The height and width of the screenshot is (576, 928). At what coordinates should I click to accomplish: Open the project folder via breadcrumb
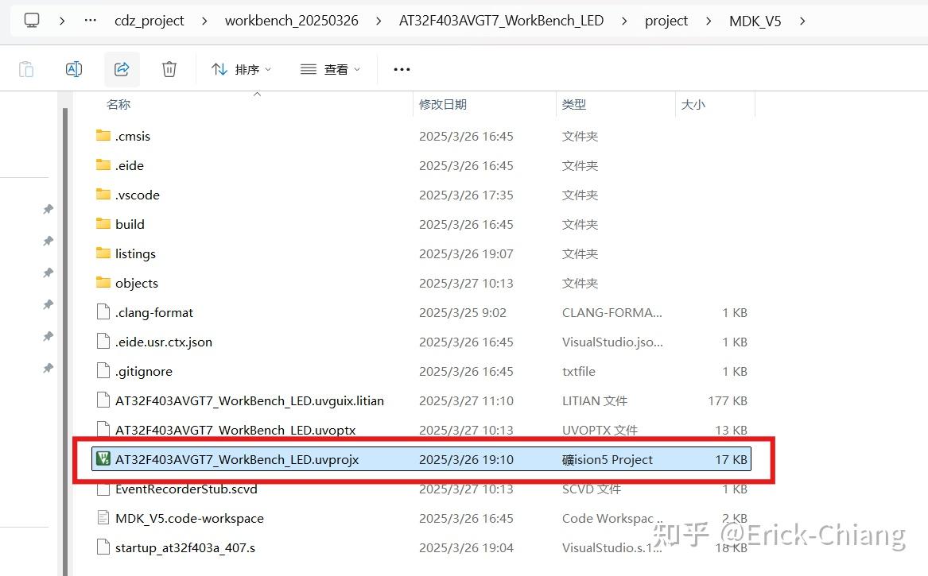[666, 20]
